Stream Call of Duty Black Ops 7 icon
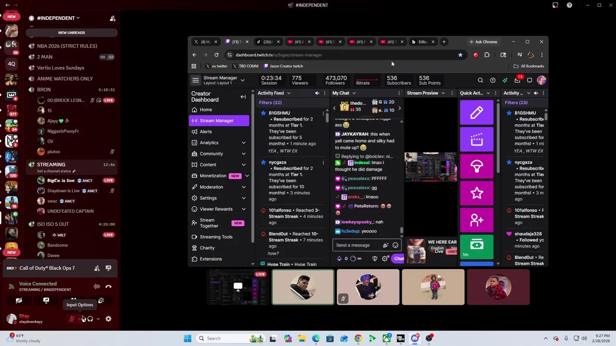This screenshot has height=346, width=616. [x=108, y=268]
